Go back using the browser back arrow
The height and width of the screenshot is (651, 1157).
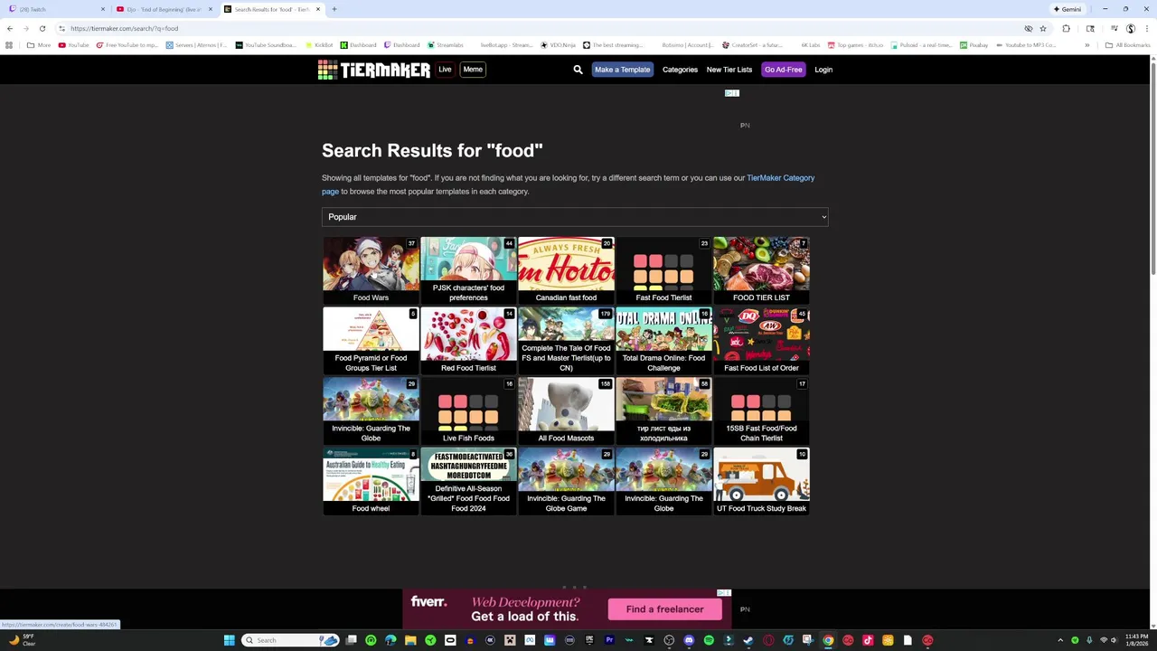[x=10, y=28]
